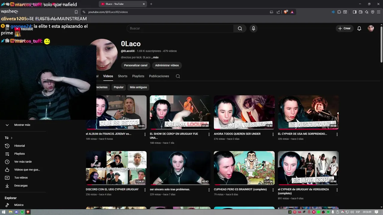Click the share icon in address bar
The height and width of the screenshot is (215, 383).
point(278,12)
